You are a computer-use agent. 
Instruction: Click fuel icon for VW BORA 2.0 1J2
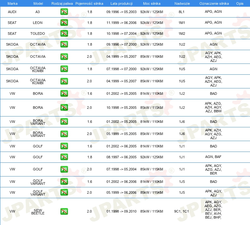pyautogui.click(x=64, y=108)
